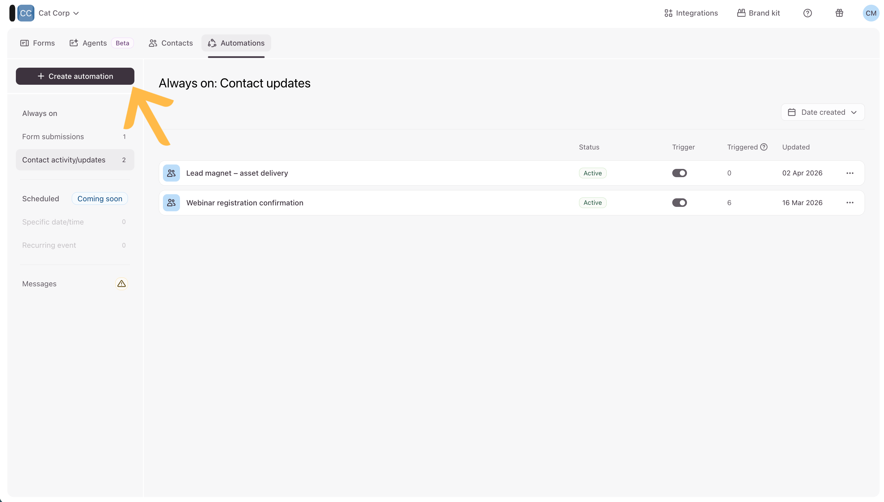Expand the Cat Corp workspace dropdown
The image size is (884, 502).
(x=59, y=13)
